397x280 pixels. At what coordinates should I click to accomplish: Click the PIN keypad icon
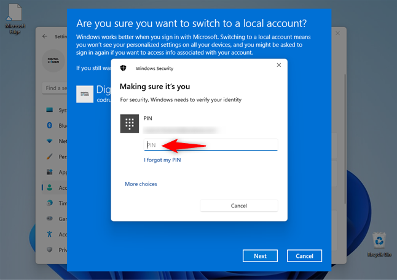pos(130,123)
